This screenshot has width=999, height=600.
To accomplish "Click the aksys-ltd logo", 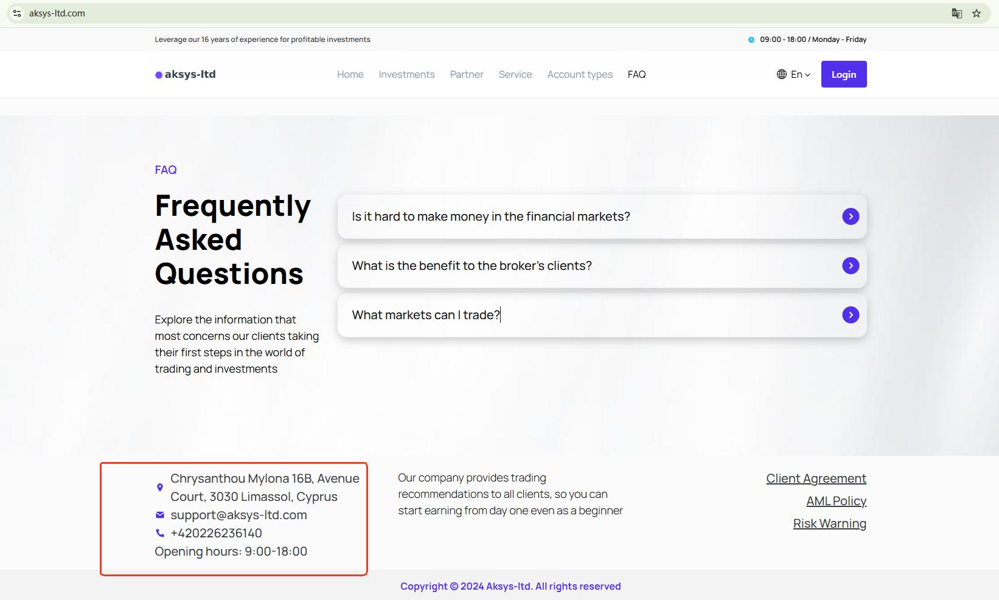I will pos(186,74).
